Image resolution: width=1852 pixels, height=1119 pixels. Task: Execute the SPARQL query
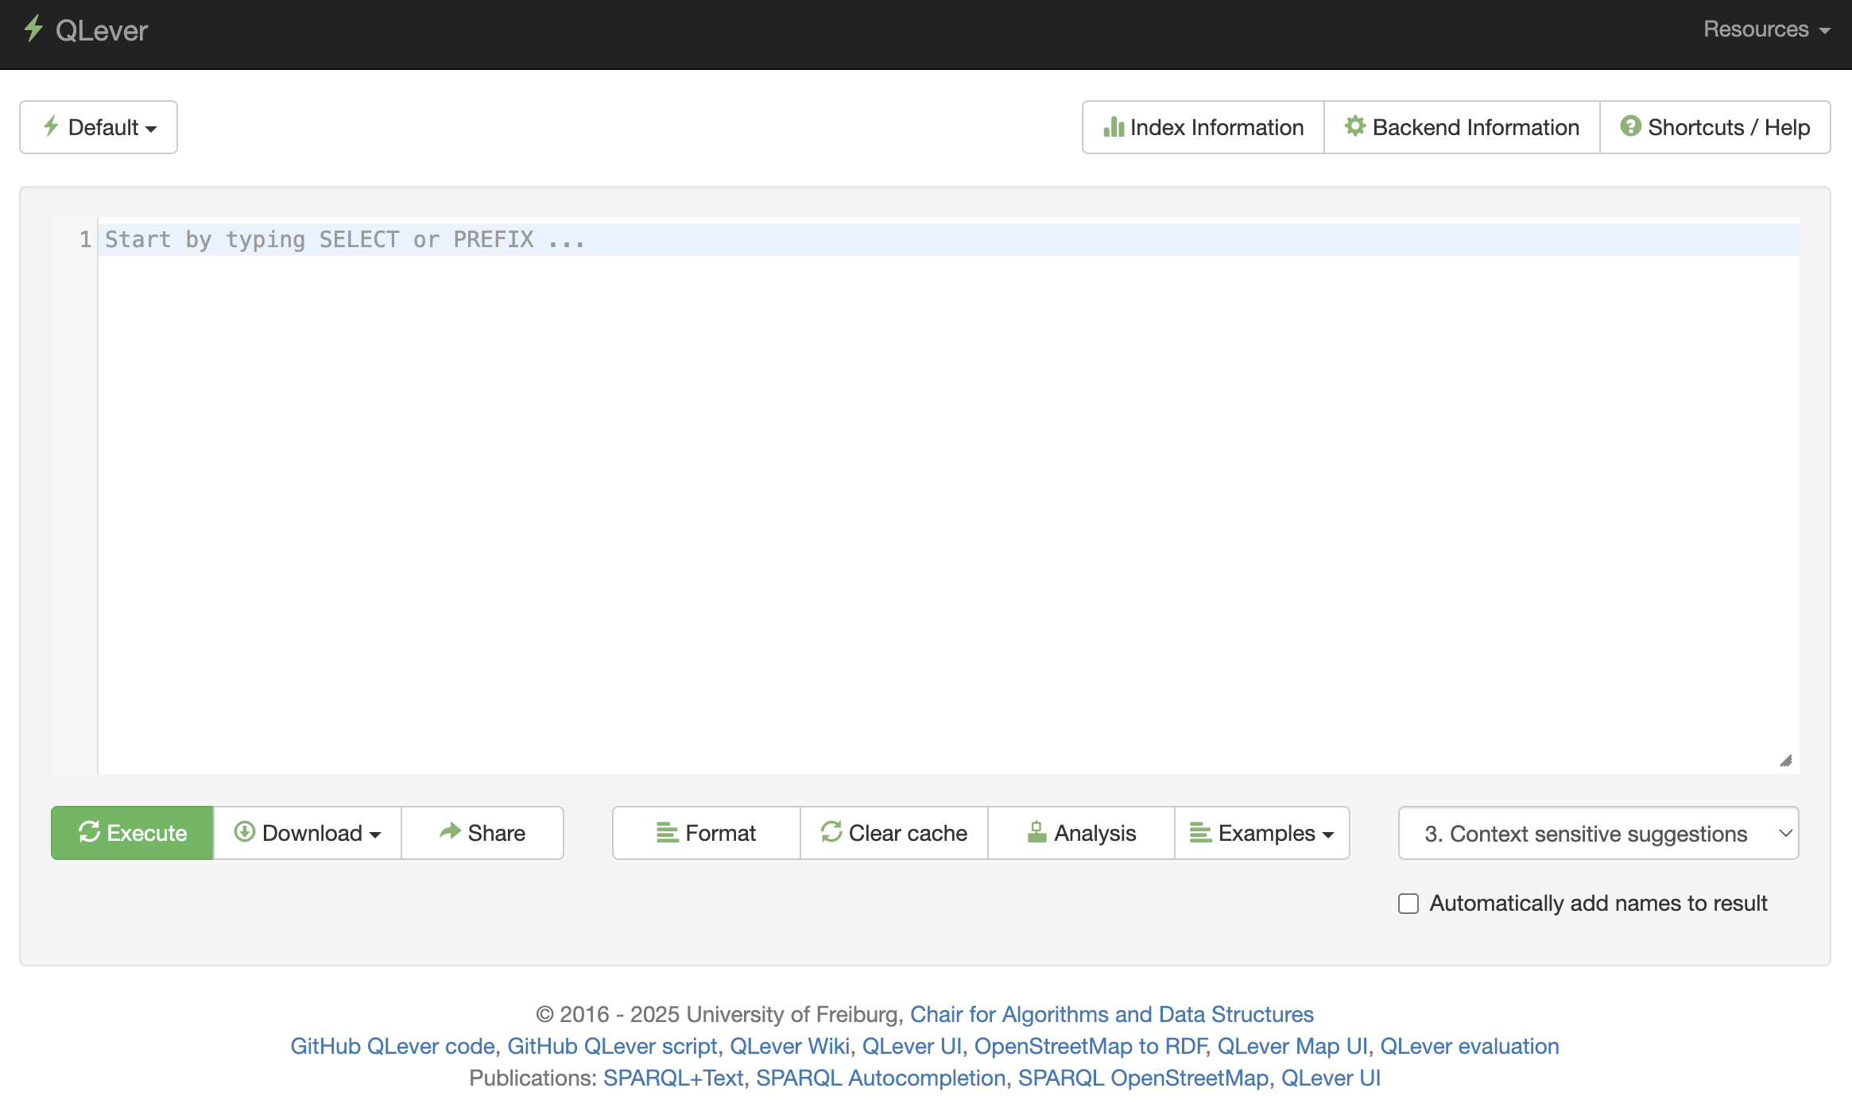click(132, 833)
